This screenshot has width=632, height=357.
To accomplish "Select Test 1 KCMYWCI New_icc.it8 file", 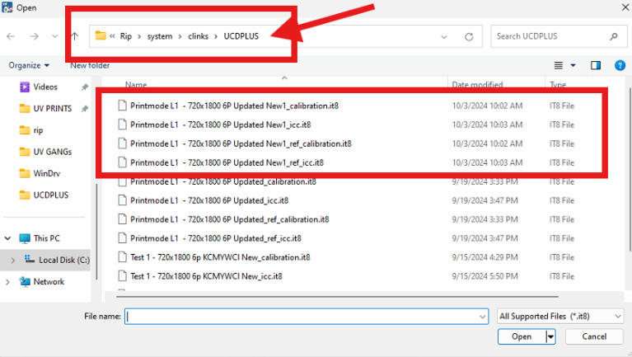I will point(206,276).
